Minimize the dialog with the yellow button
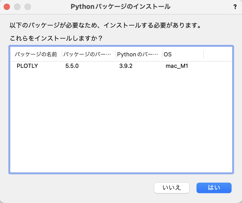The height and width of the screenshot is (203, 242). click(17, 7)
